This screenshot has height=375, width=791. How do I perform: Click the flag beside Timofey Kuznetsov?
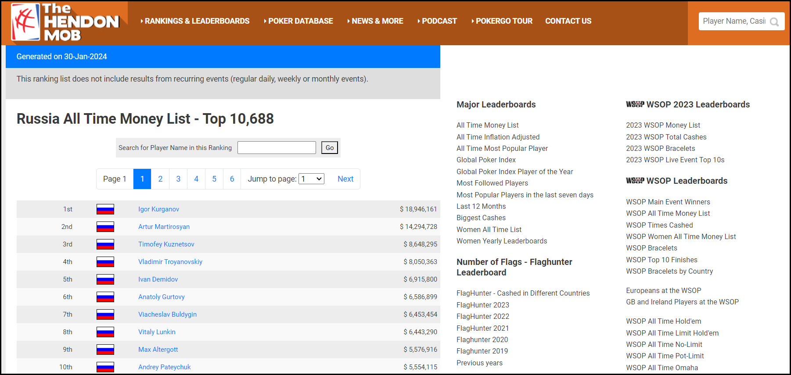[x=105, y=244]
